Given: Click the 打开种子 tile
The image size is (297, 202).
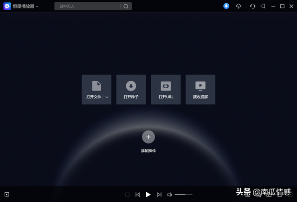Looking at the screenshot, I should pos(131,90).
